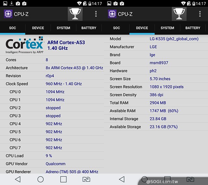Image resolution: width=208 pixels, height=185 pixels.
Task: Tap the CPU 5 row
Action: 52,132
